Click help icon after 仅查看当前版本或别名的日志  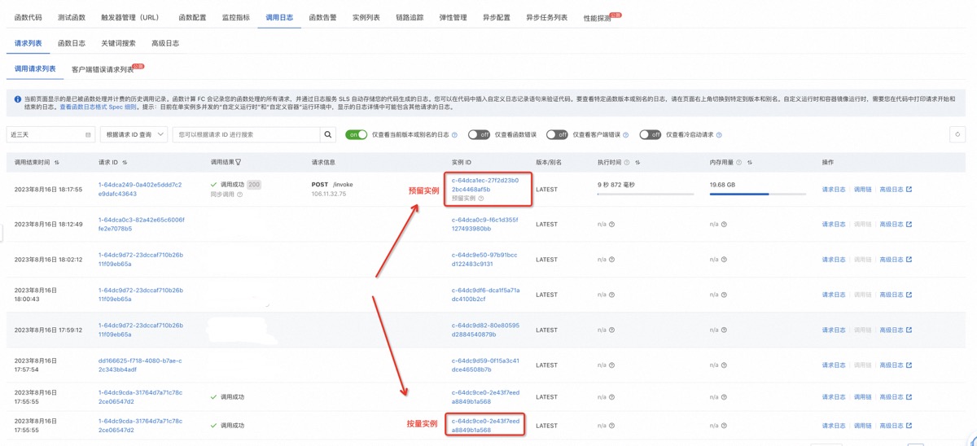coord(454,135)
